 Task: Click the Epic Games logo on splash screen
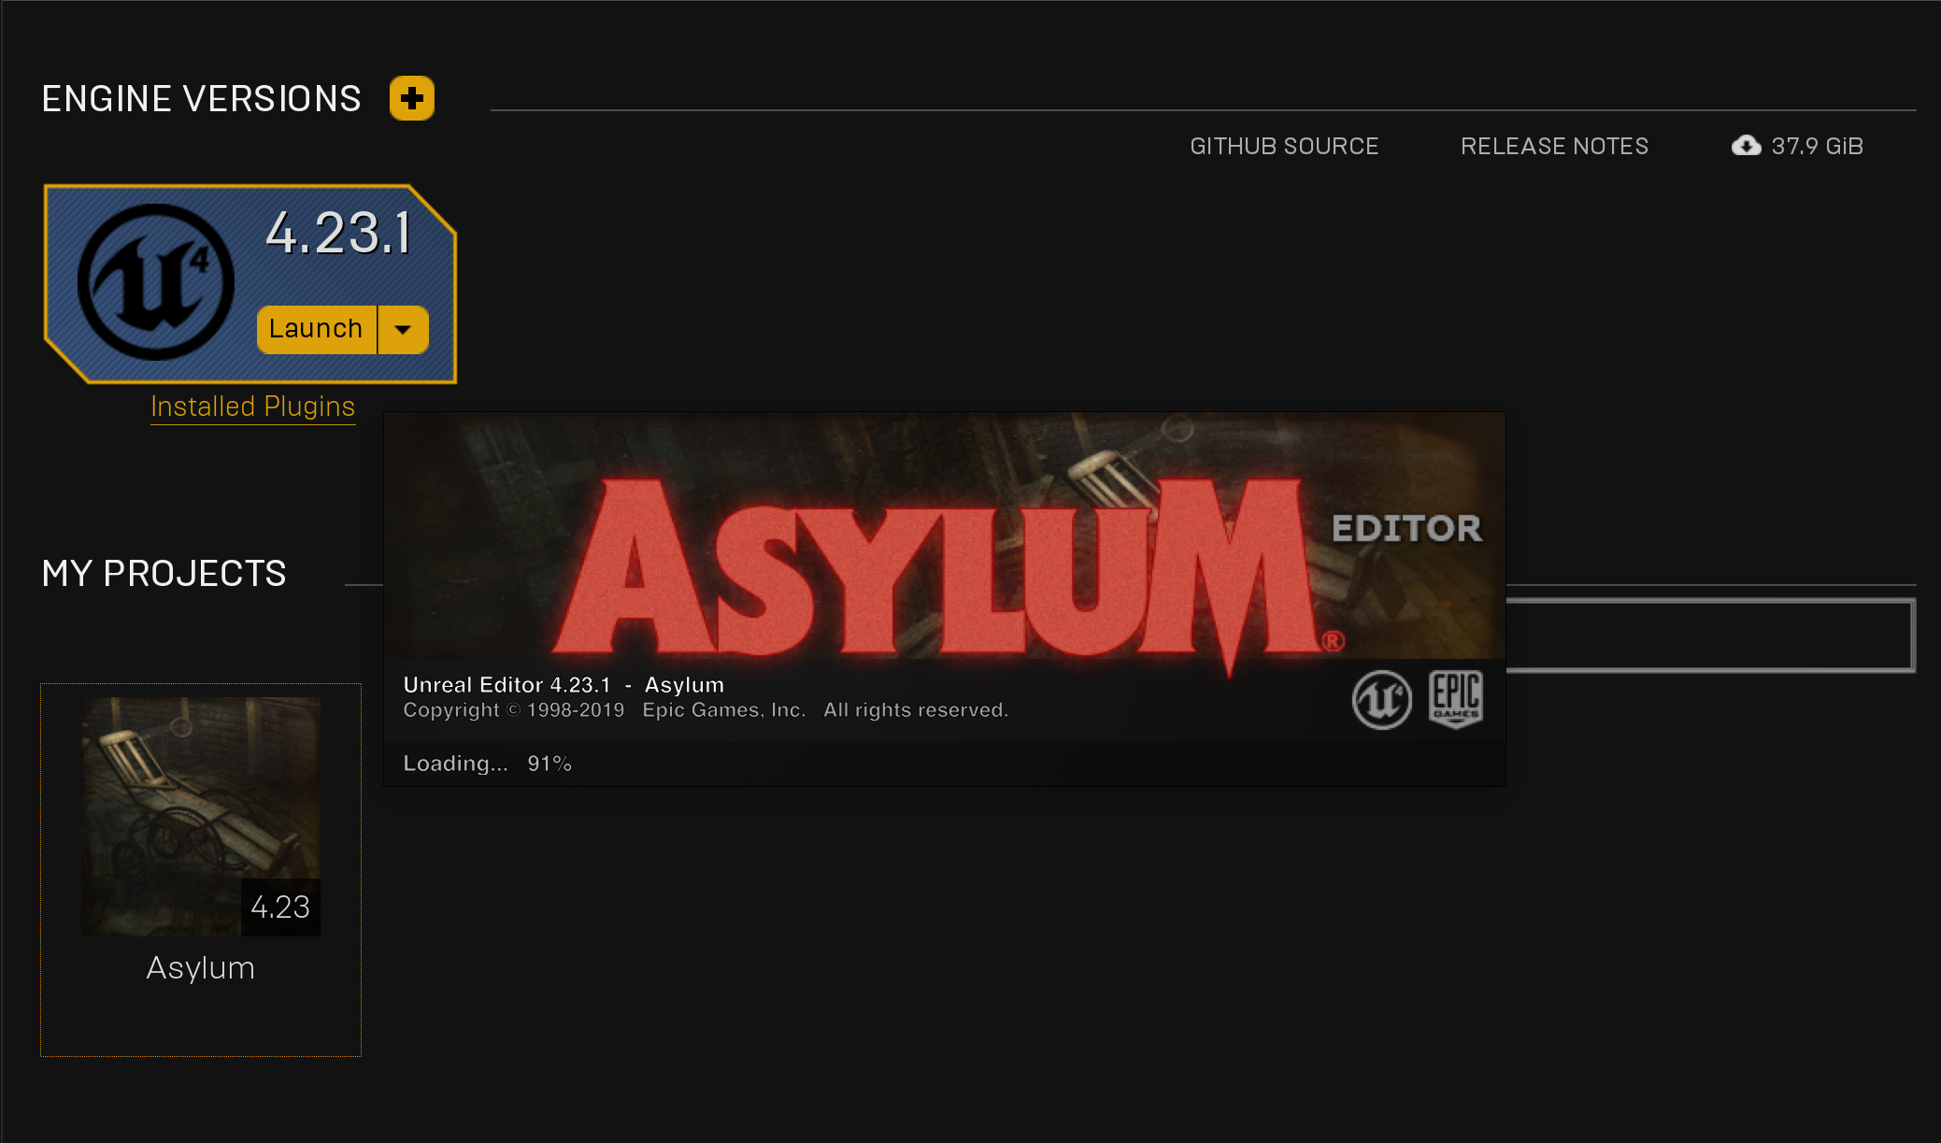click(1455, 699)
